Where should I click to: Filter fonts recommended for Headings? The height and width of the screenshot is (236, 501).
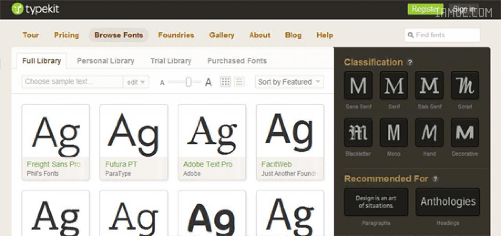pos(448,202)
